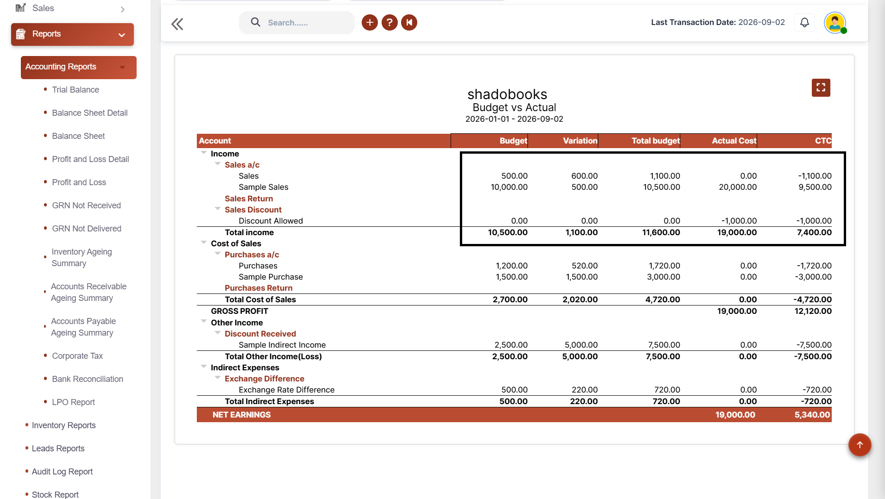The height and width of the screenshot is (499, 885).
Task: Open Profit and Loss report
Action: click(x=79, y=182)
